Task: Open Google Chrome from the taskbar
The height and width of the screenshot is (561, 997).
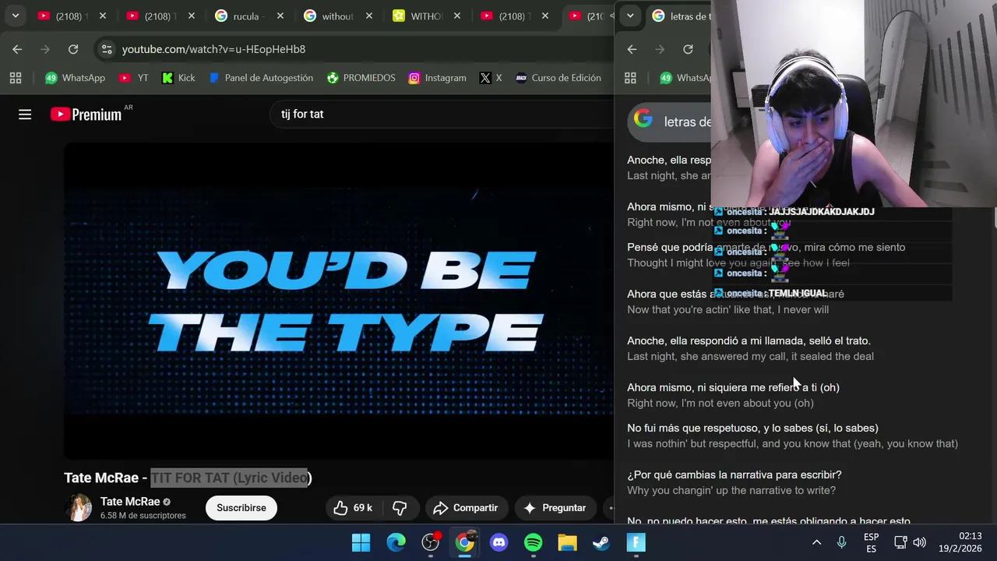Action: [x=465, y=542]
